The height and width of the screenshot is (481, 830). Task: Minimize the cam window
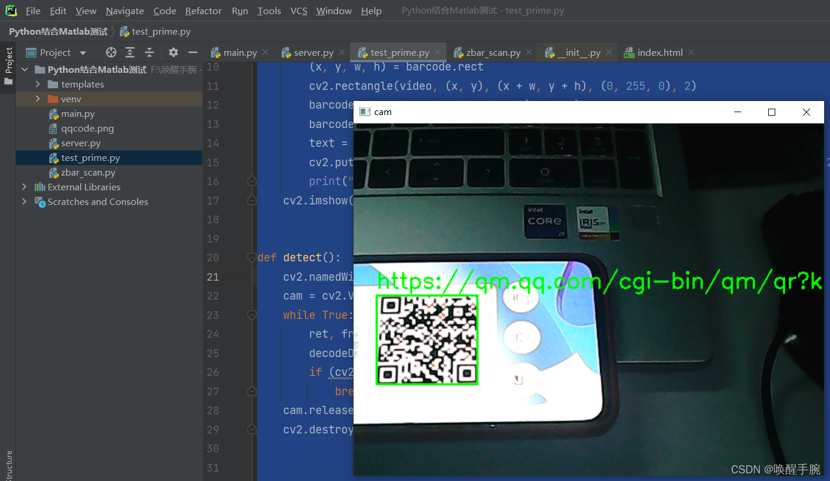point(737,112)
